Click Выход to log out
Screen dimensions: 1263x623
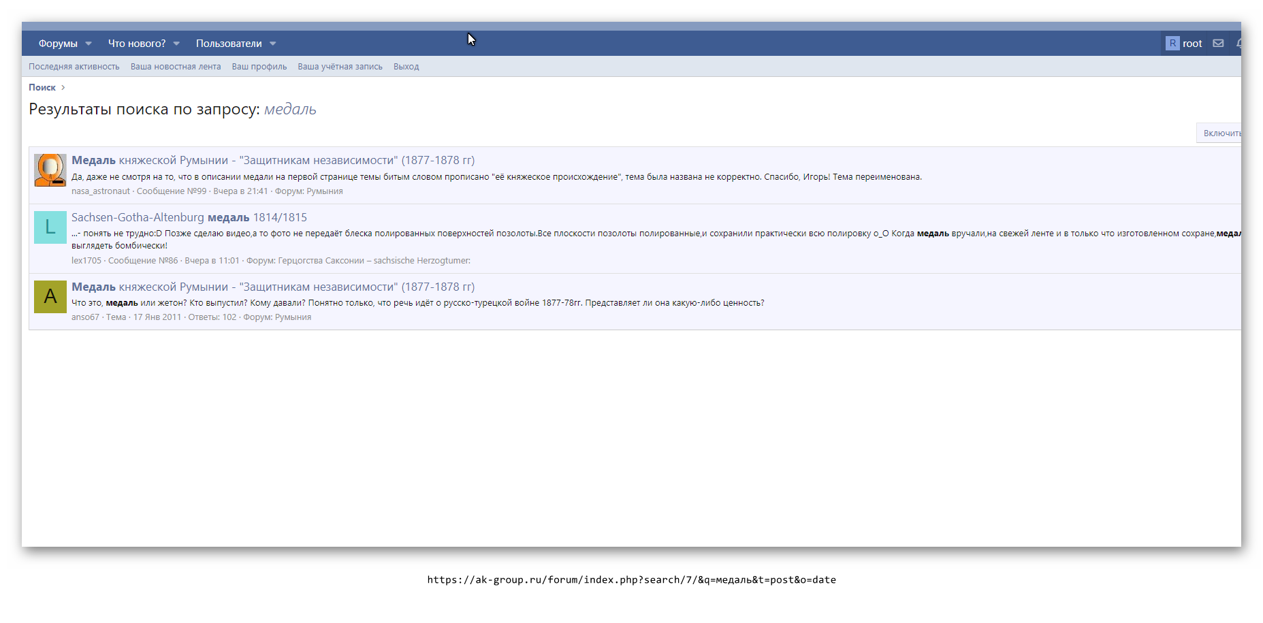[406, 66]
